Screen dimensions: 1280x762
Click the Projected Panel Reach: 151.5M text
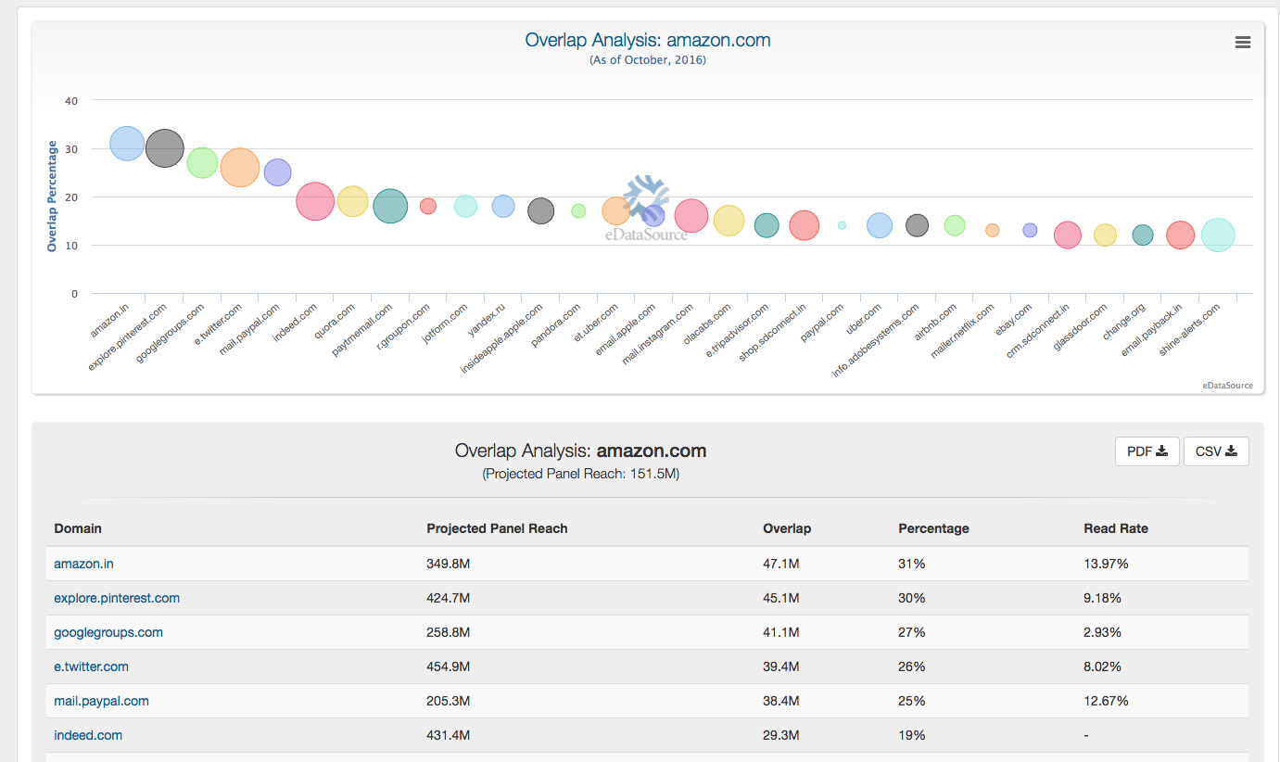[x=580, y=474]
